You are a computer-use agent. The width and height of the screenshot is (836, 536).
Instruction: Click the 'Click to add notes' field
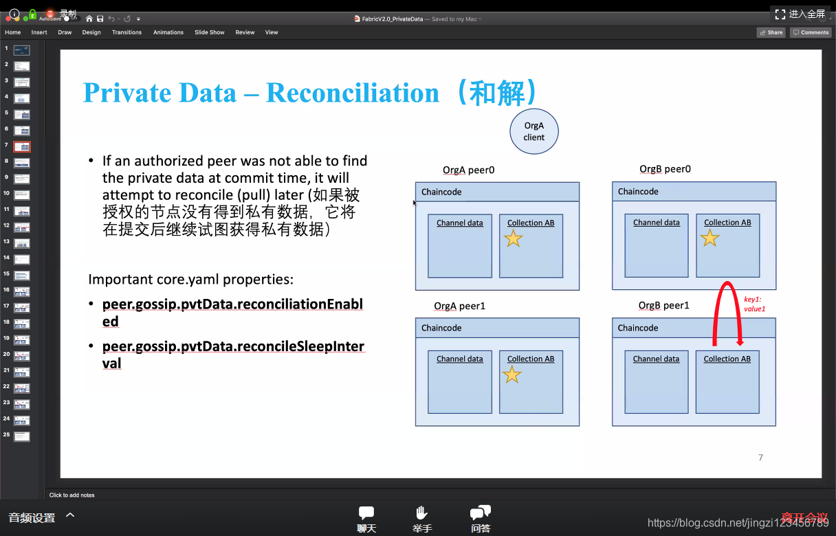(x=72, y=495)
